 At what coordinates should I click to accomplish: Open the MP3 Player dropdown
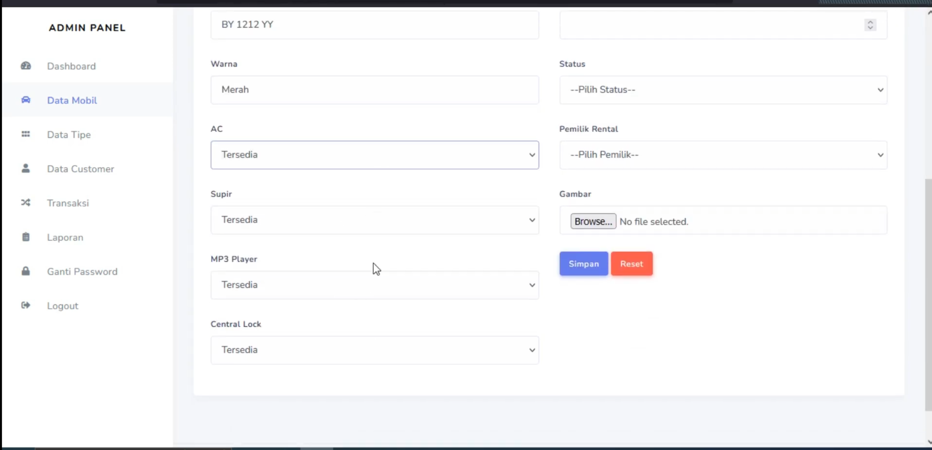coord(374,285)
